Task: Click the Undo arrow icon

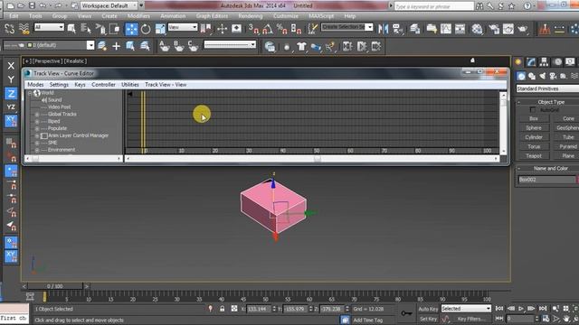Action: (43, 5)
